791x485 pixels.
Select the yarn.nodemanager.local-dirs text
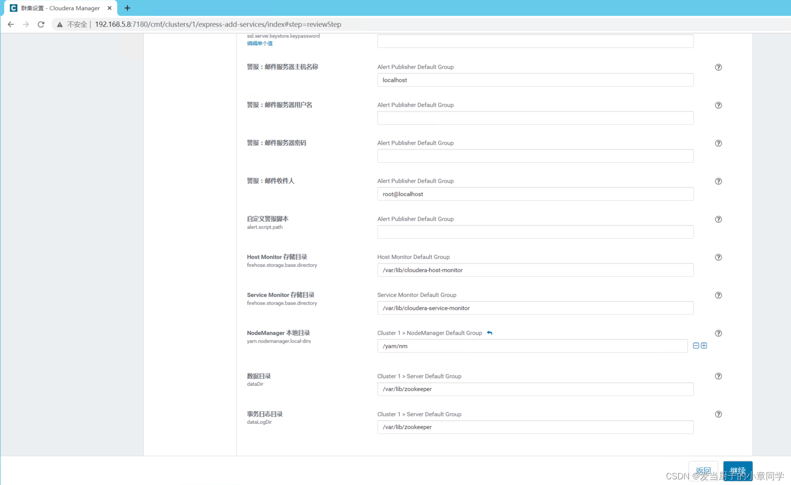coord(279,341)
